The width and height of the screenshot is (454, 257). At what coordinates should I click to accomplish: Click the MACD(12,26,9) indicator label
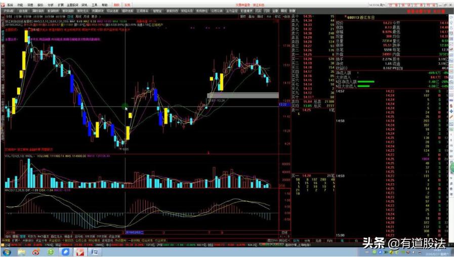coord(15,190)
